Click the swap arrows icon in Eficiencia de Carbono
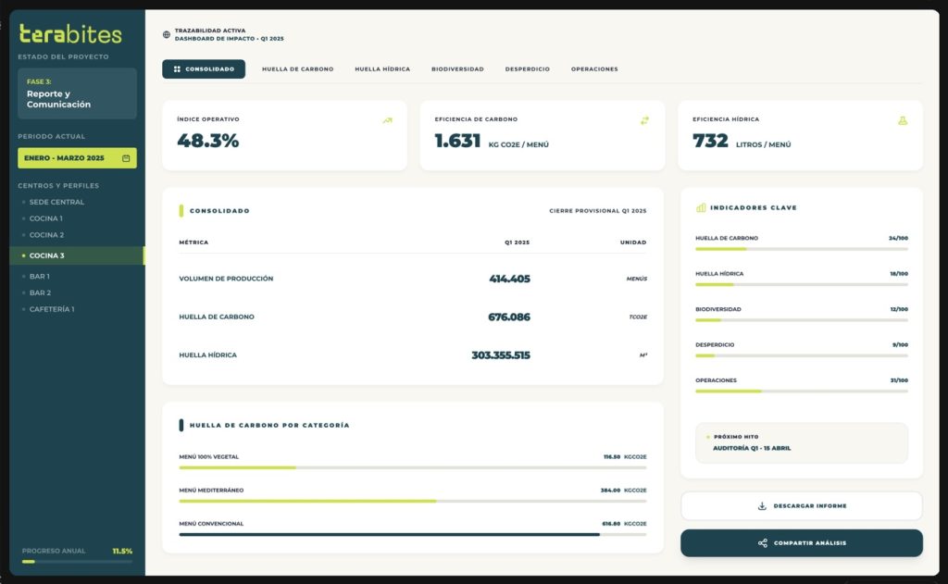This screenshot has width=948, height=584. click(644, 120)
